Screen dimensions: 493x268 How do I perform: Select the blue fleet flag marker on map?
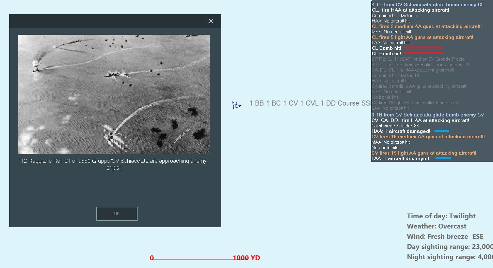237,105
